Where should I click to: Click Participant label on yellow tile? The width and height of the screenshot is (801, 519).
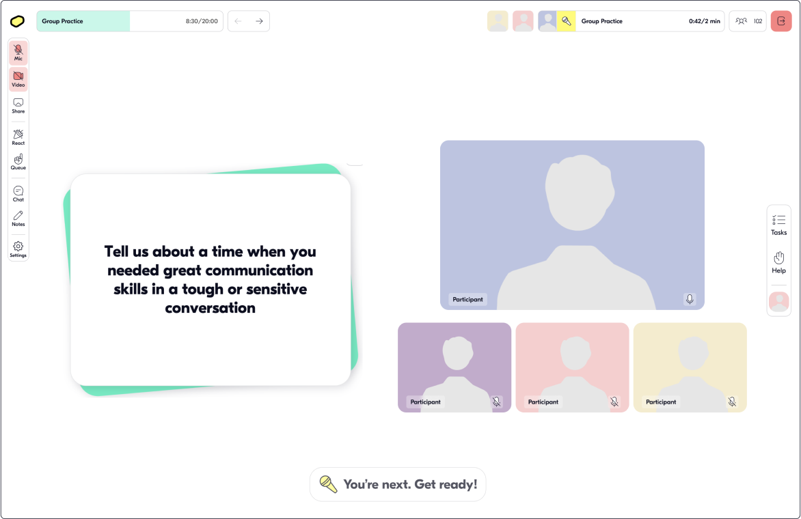pyautogui.click(x=660, y=402)
